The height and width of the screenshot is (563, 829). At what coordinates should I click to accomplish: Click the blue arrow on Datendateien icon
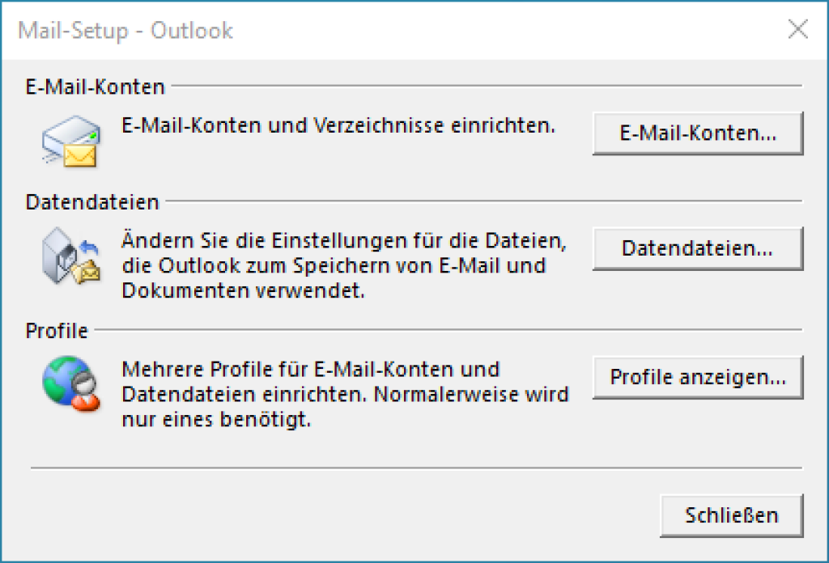coord(89,247)
